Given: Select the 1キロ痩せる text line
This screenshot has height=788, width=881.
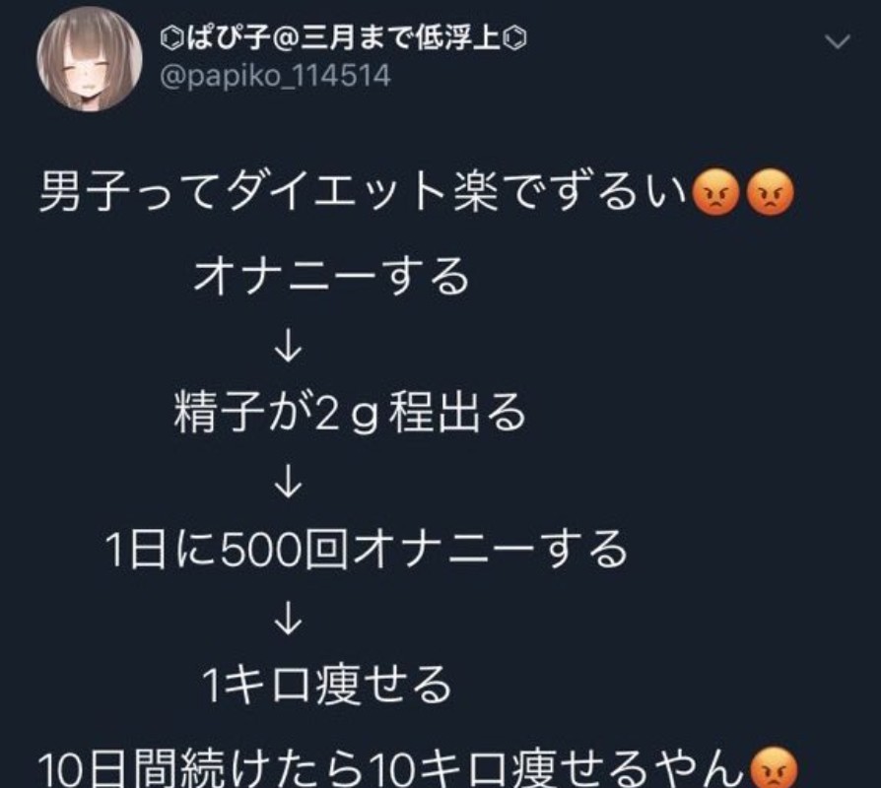Looking at the screenshot, I should (327, 686).
